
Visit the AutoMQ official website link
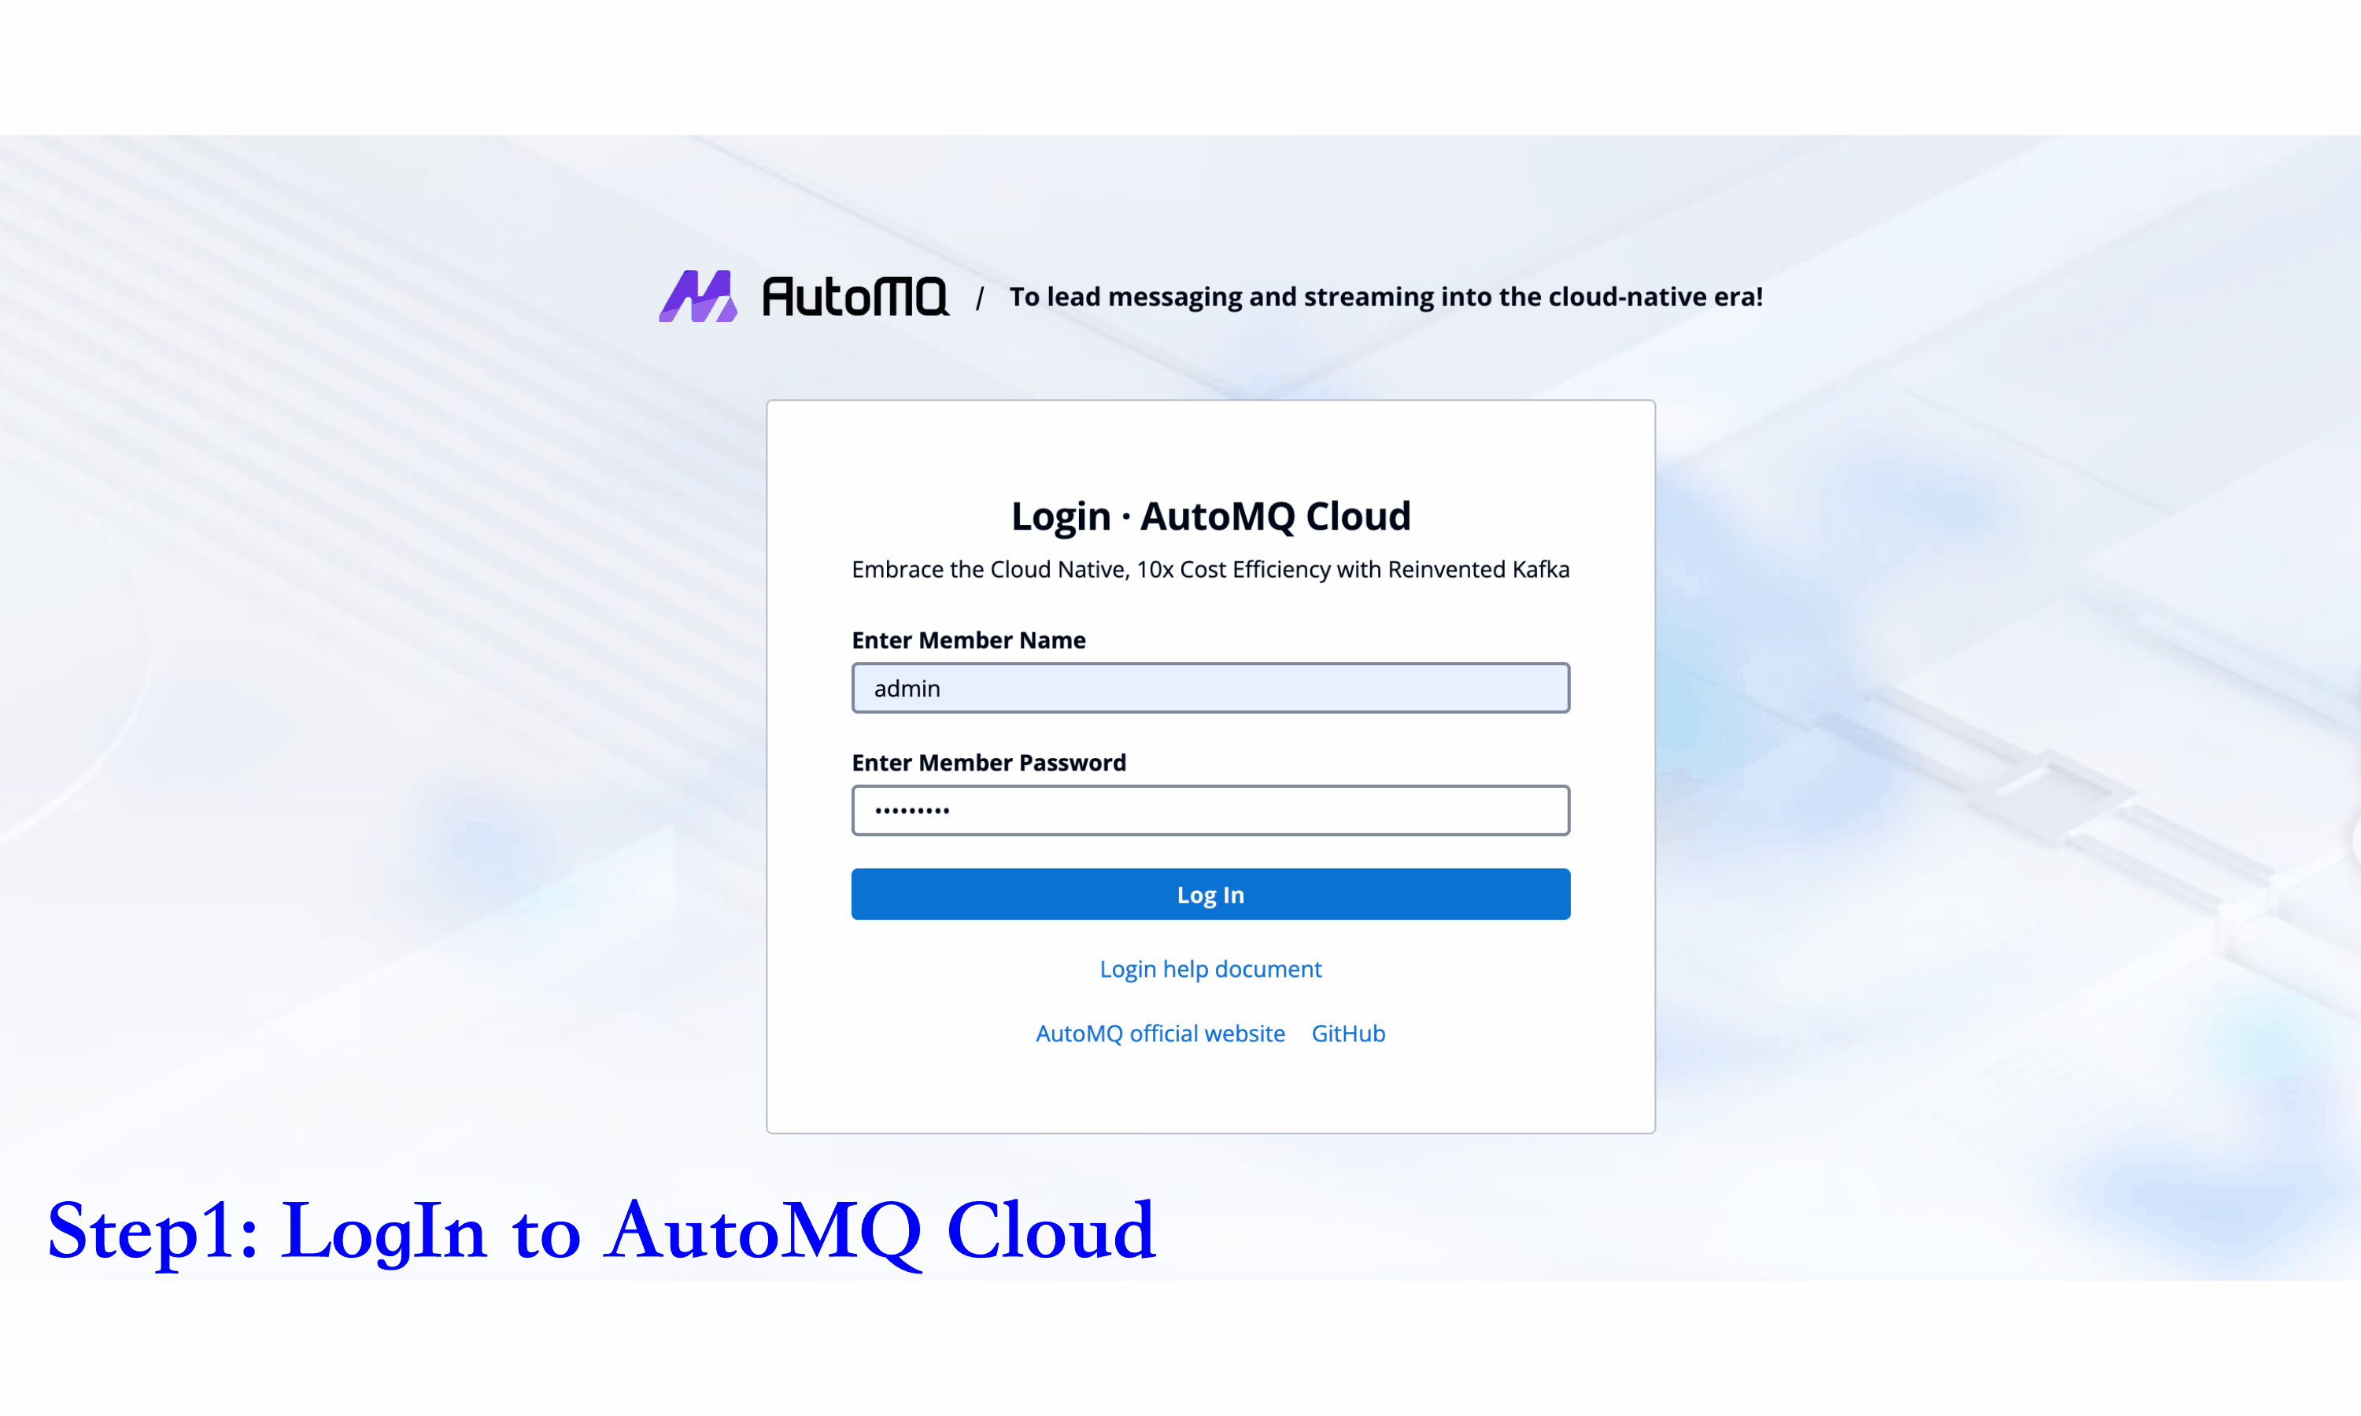coord(1160,1033)
